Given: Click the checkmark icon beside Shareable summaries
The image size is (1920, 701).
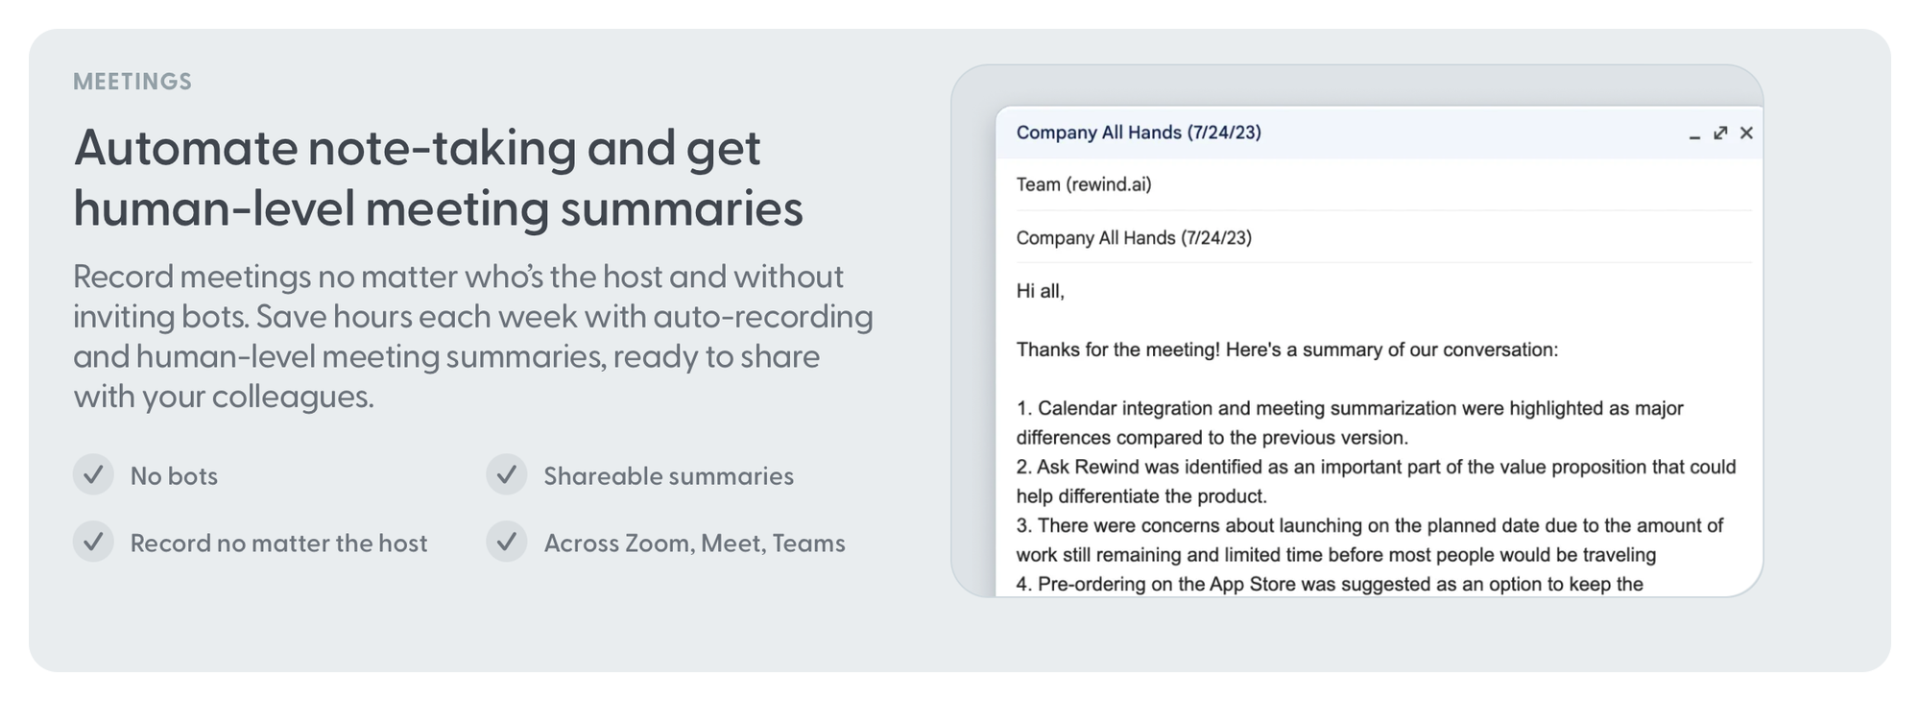Looking at the screenshot, I should click(506, 474).
